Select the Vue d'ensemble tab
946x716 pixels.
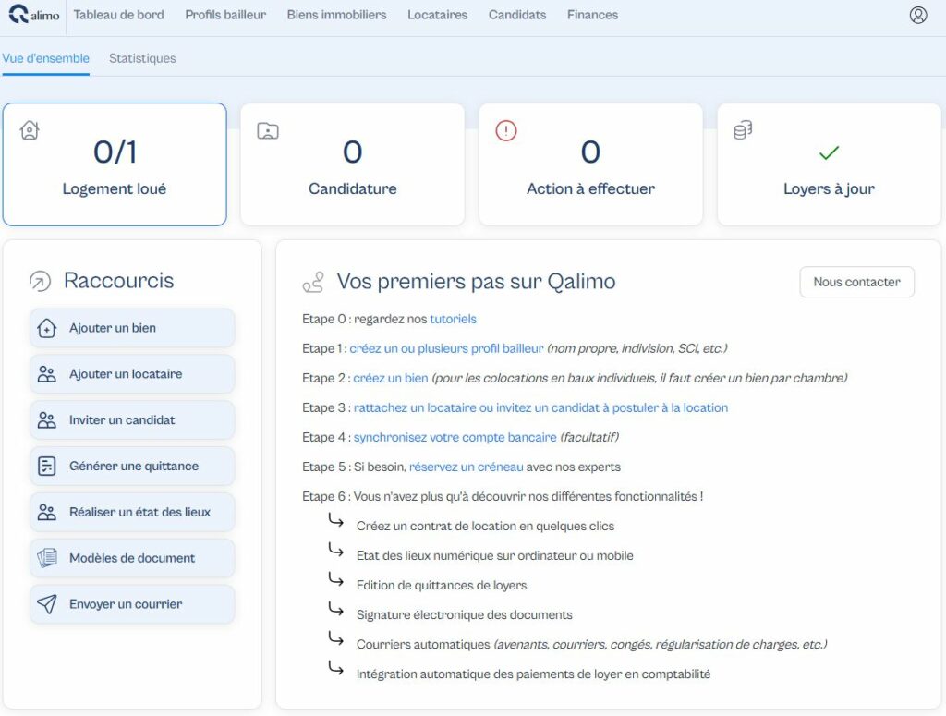click(46, 58)
